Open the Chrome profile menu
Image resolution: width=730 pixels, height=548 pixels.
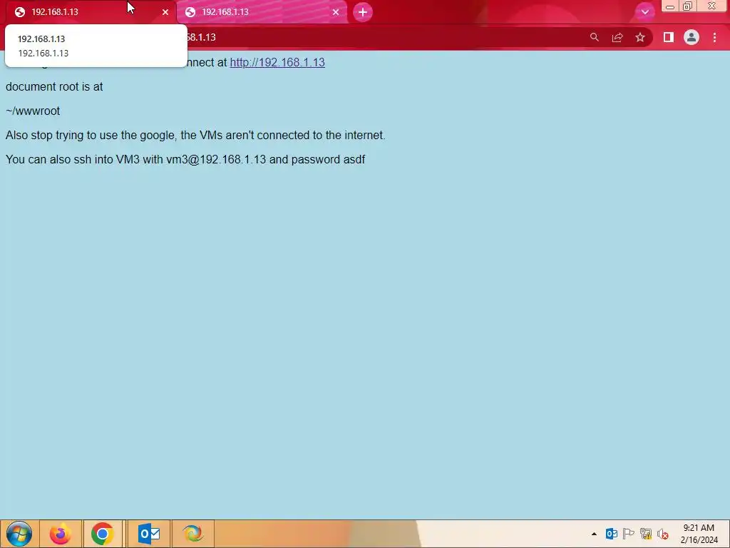(692, 37)
